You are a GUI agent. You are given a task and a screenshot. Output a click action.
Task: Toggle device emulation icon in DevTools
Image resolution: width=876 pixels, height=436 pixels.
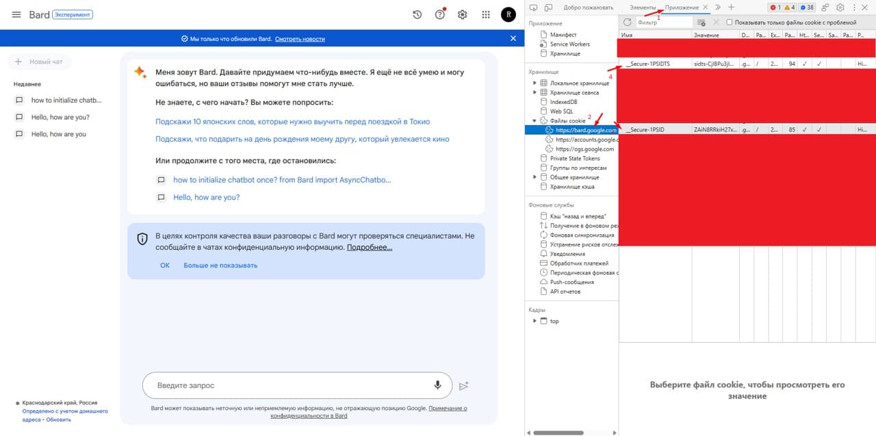[548, 8]
